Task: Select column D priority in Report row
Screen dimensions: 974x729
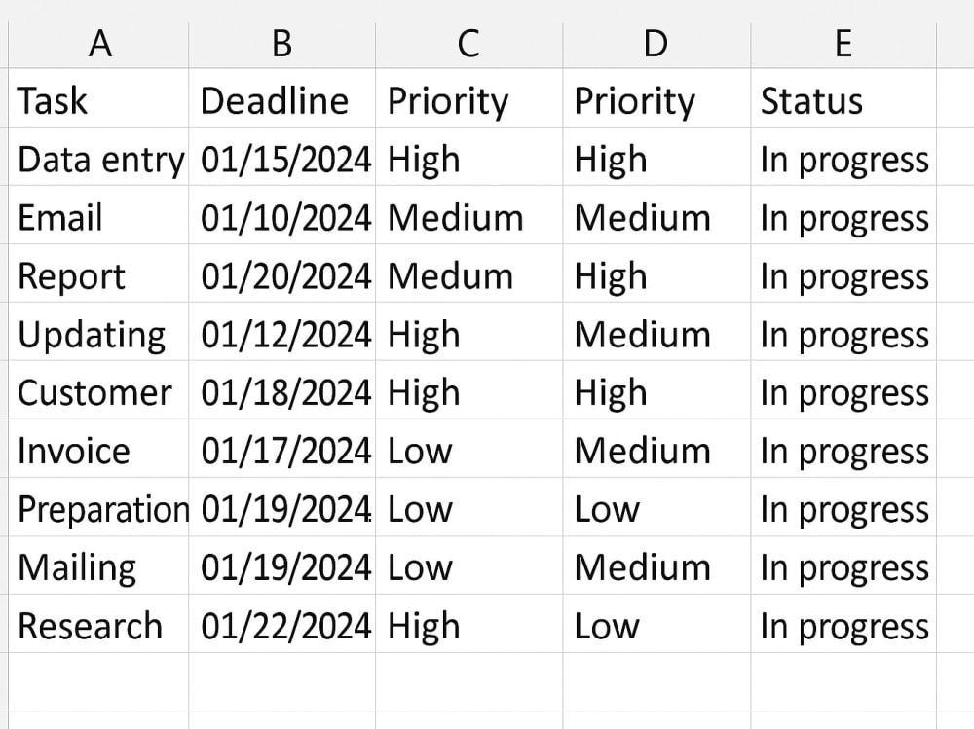Action: 656,273
